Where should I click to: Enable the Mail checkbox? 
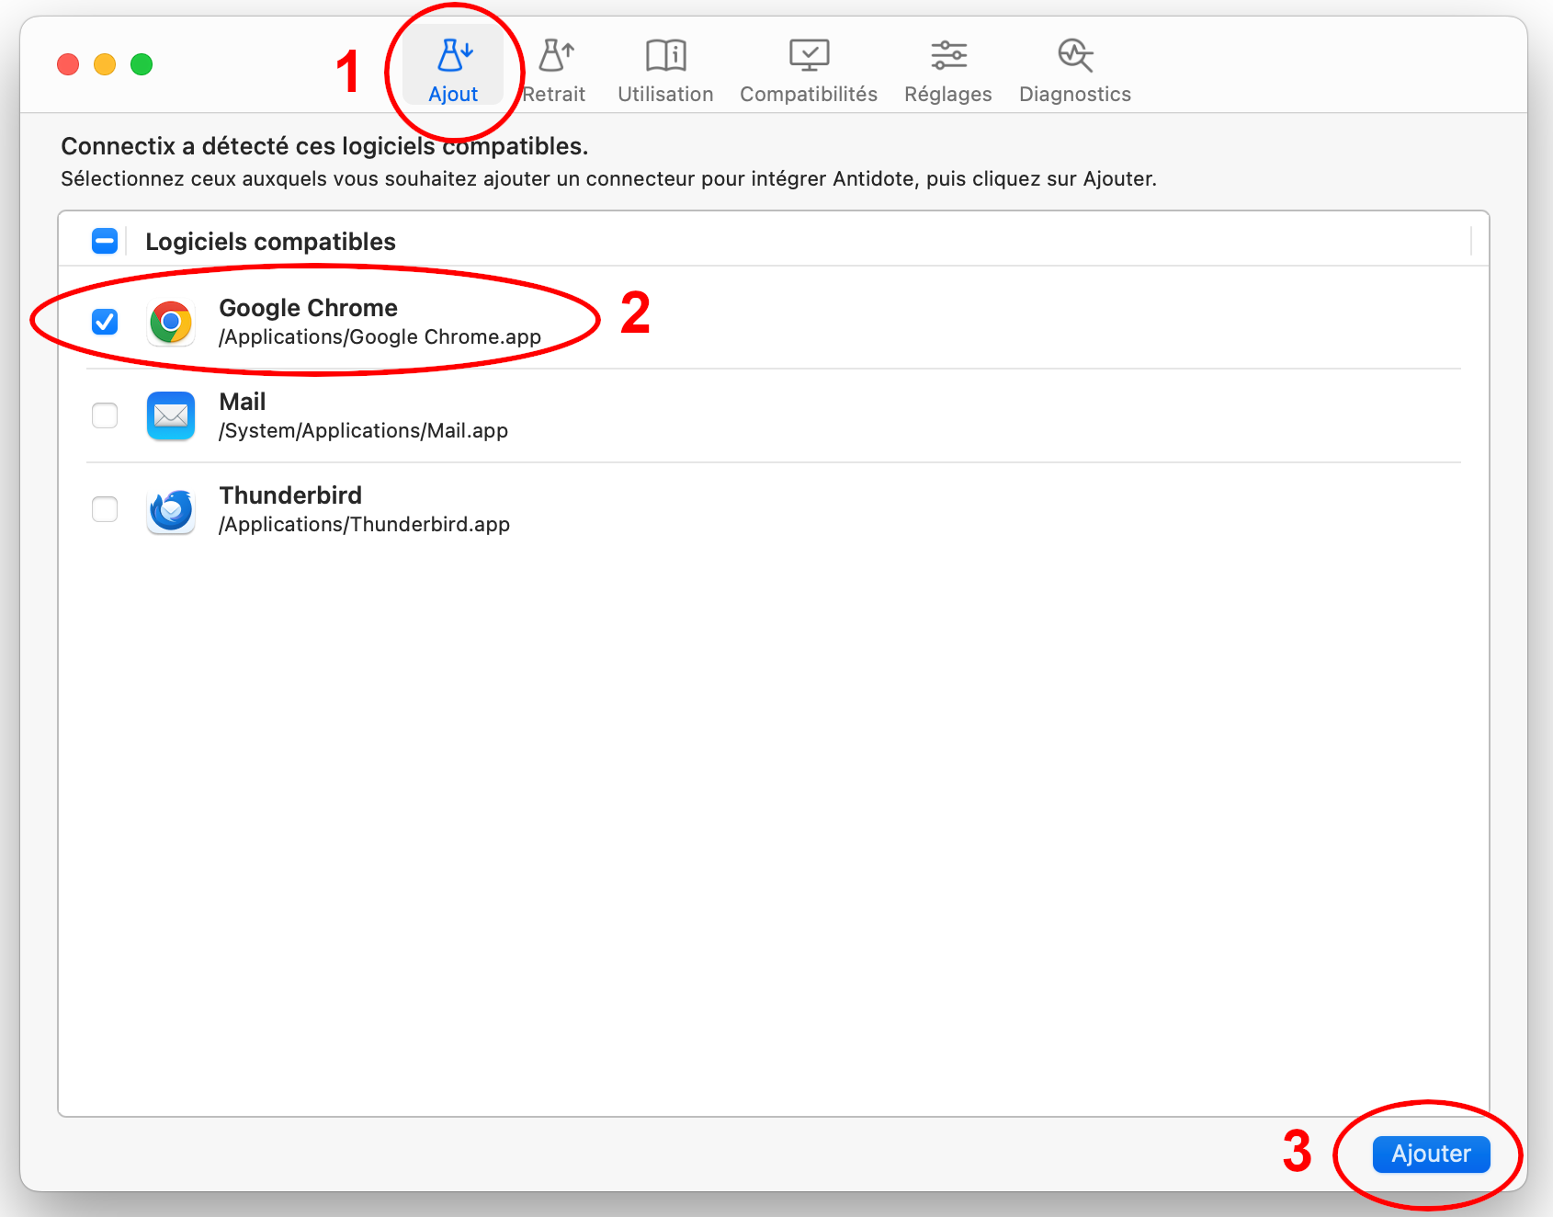[105, 415]
